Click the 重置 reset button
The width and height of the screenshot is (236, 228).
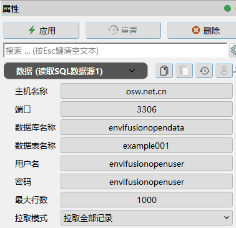[x=123, y=31]
